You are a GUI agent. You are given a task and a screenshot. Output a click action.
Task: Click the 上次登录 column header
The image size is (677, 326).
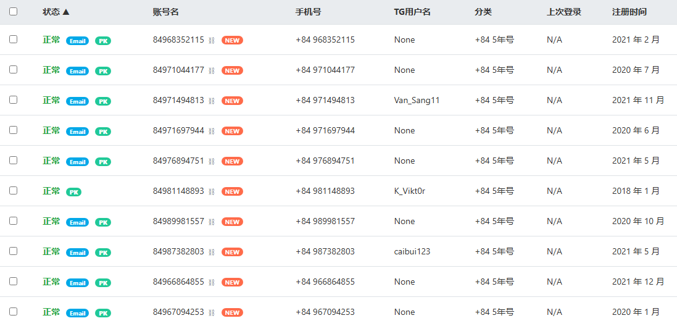click(x=564, y=12)
